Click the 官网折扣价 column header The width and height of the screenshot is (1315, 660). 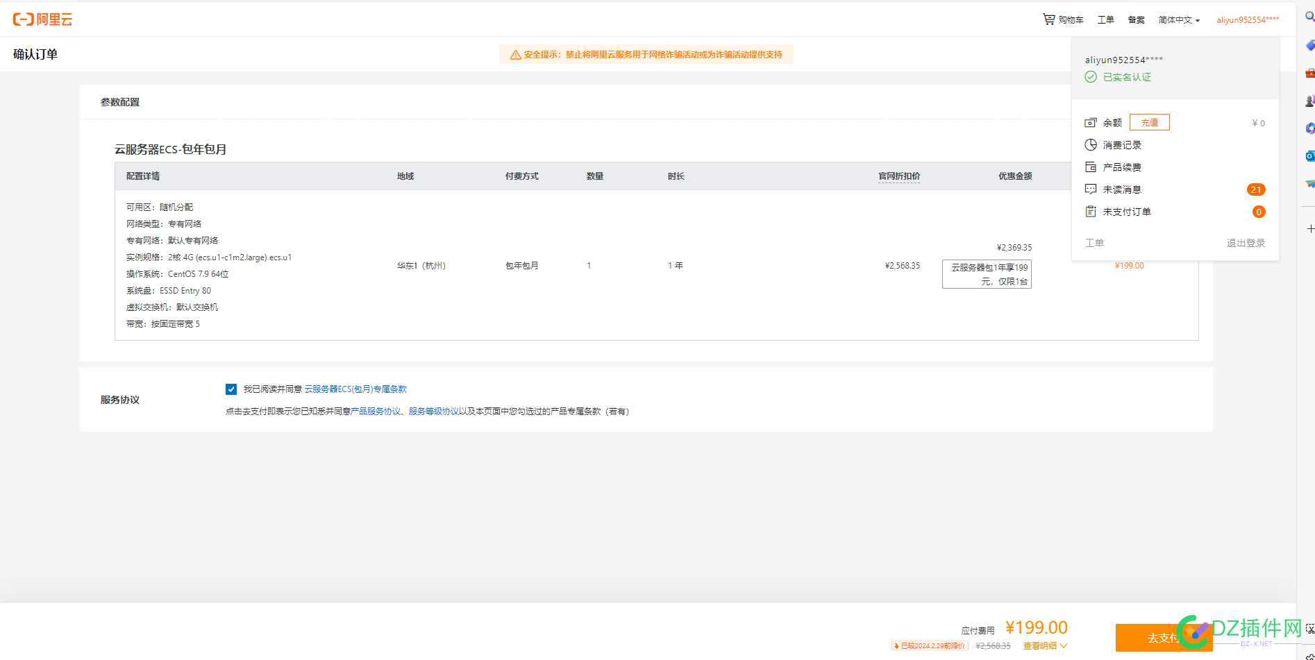tap(899, 176)
